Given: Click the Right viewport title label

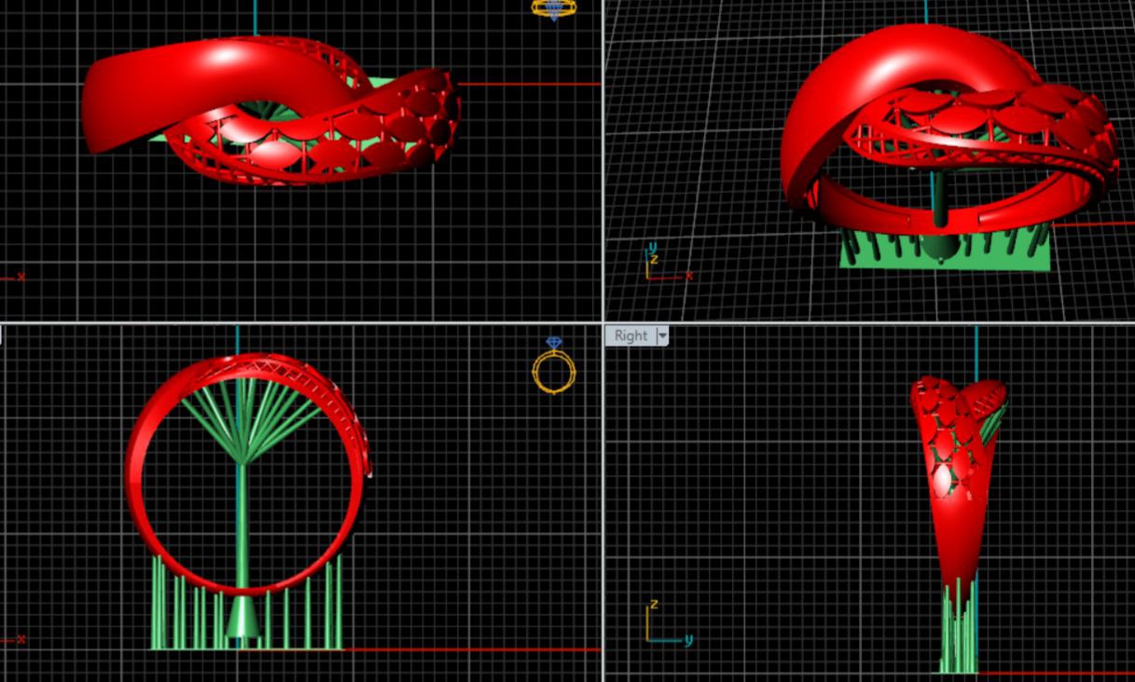Looking at the screenshot, I should 630,336.
